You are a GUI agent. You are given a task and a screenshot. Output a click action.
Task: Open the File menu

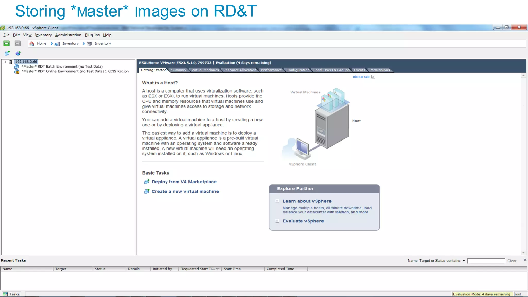[x=6, y=35]
